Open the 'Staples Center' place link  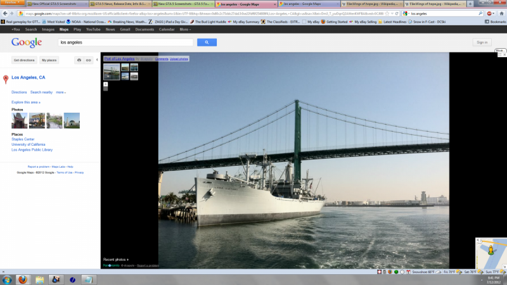(23, 139)
